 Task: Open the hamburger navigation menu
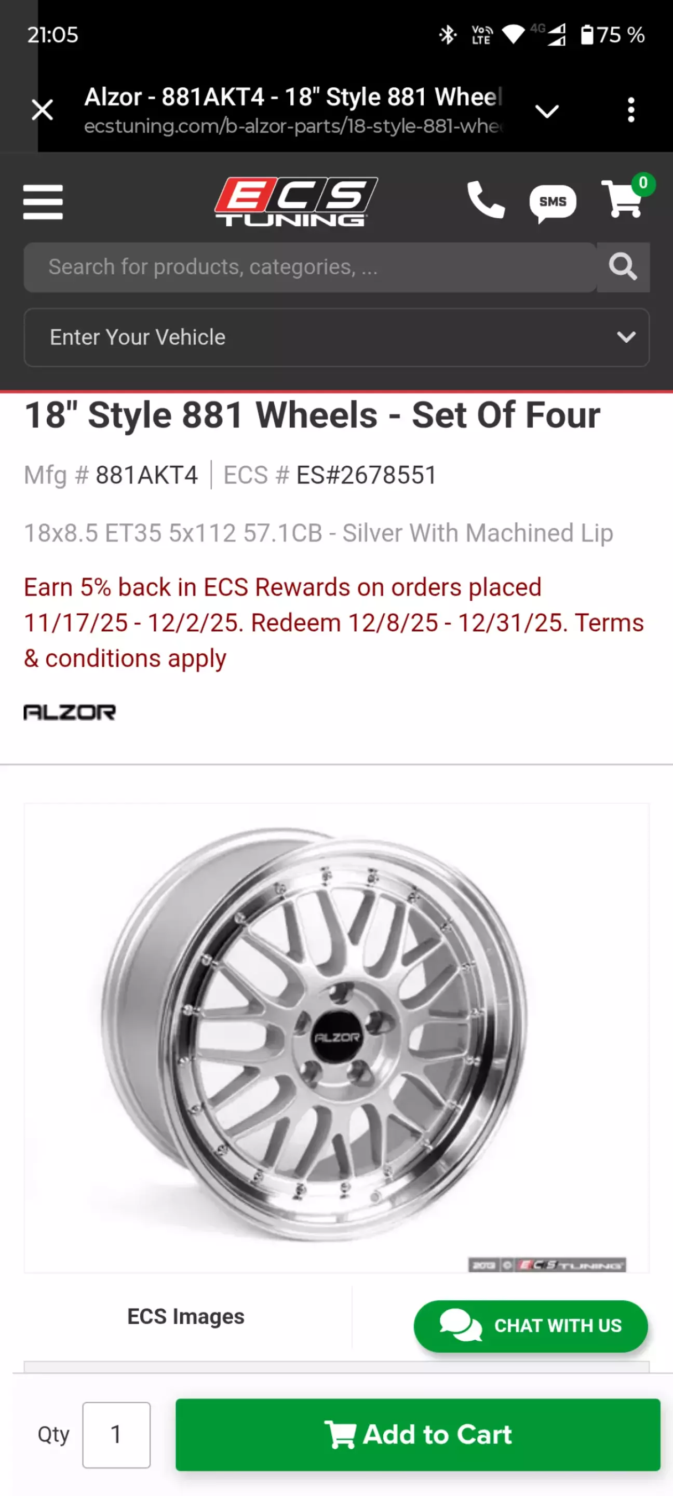[43, 202]
